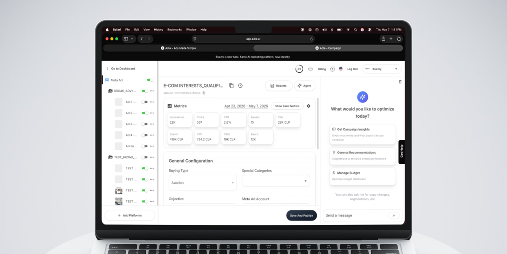
Task: Open Billing in the header
Action: (x=322, y=69)
